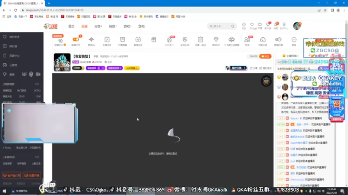Open the yellow 钻粉尊享 pill
The width and height of the screenshot is (348, 195).
tap(132, 68)
